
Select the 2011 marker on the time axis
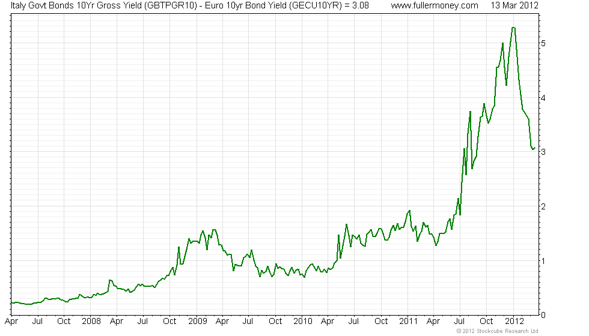[x=409, y=321]
